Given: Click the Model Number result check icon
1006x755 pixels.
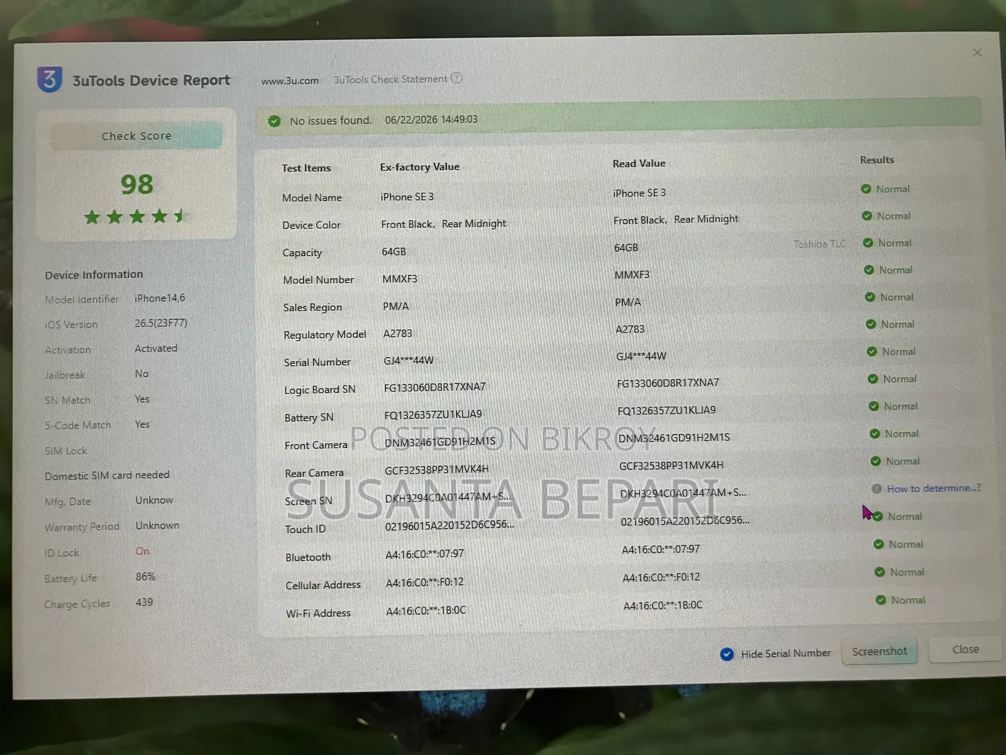Looking at the screenshot, I should (x=869, y=270).
